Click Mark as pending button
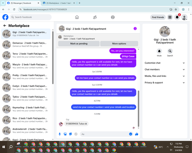This screenshot has height=153, width=192. (79, 44)
